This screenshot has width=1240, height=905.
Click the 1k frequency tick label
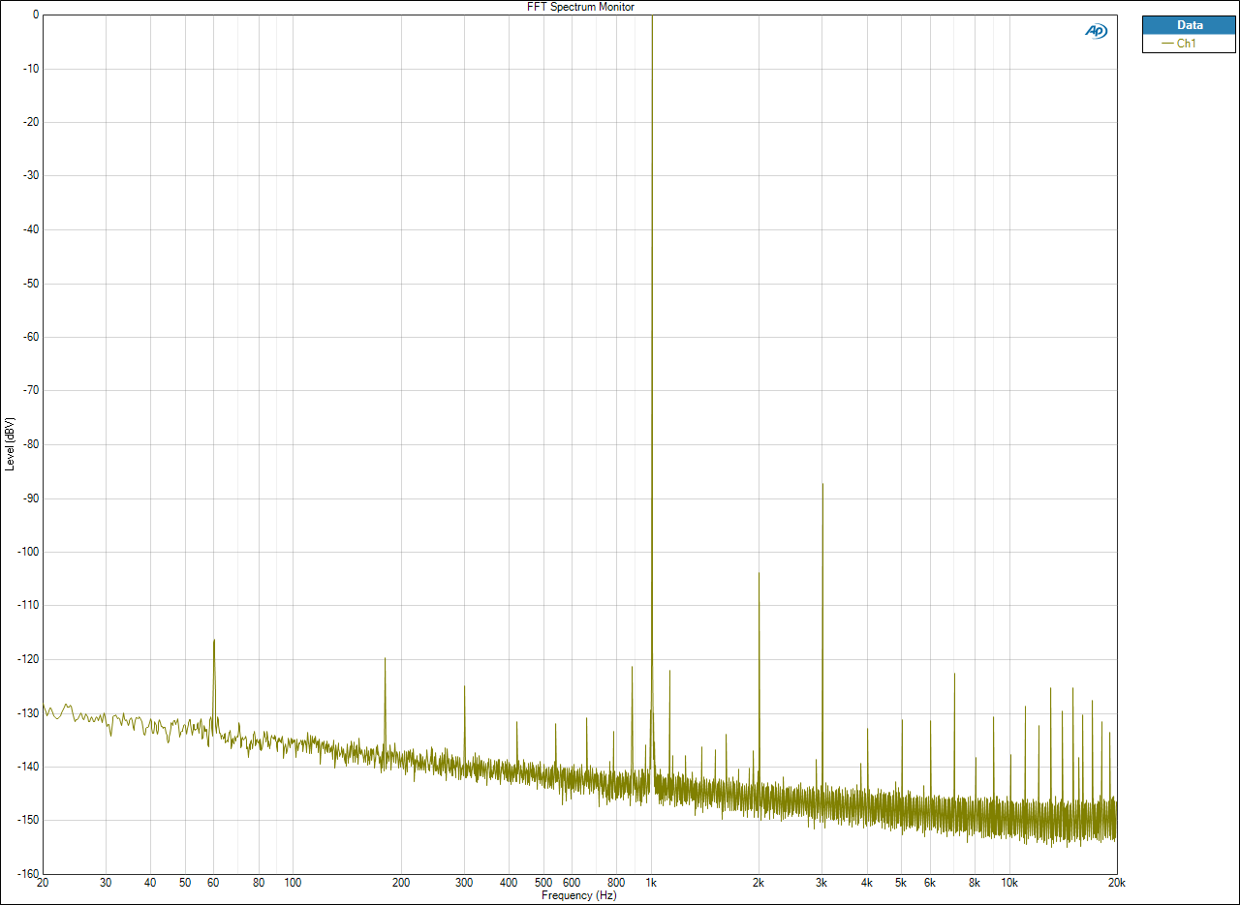[652, 883]
